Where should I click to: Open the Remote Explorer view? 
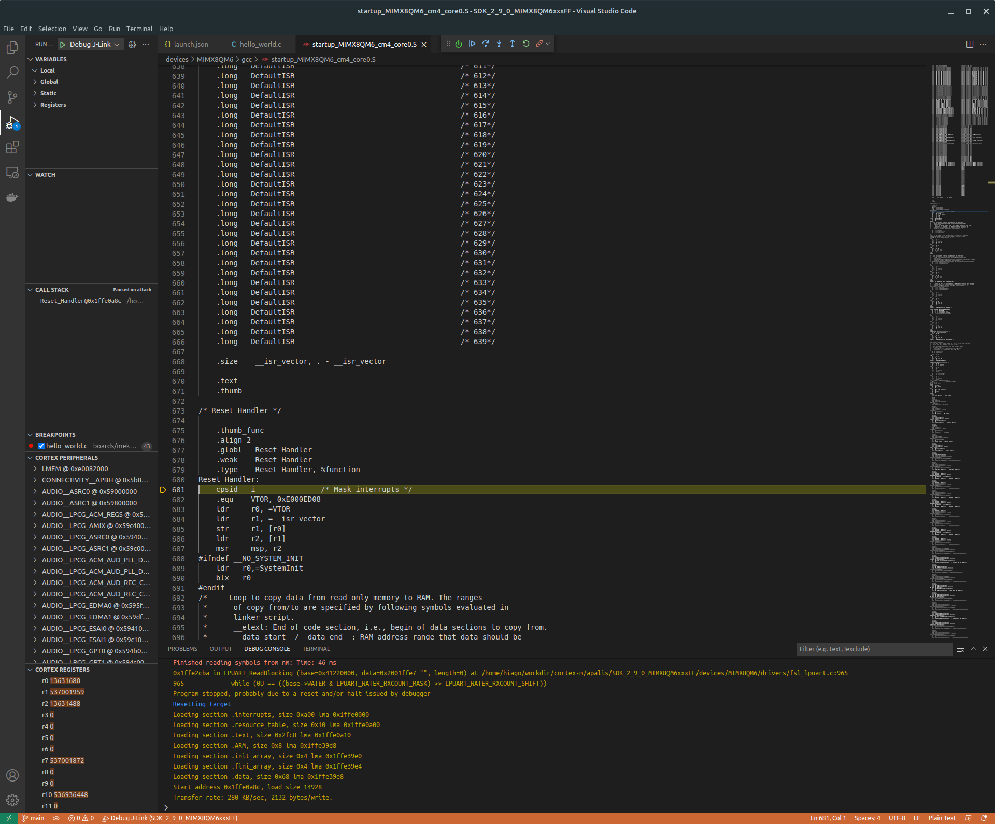(12, 172)
